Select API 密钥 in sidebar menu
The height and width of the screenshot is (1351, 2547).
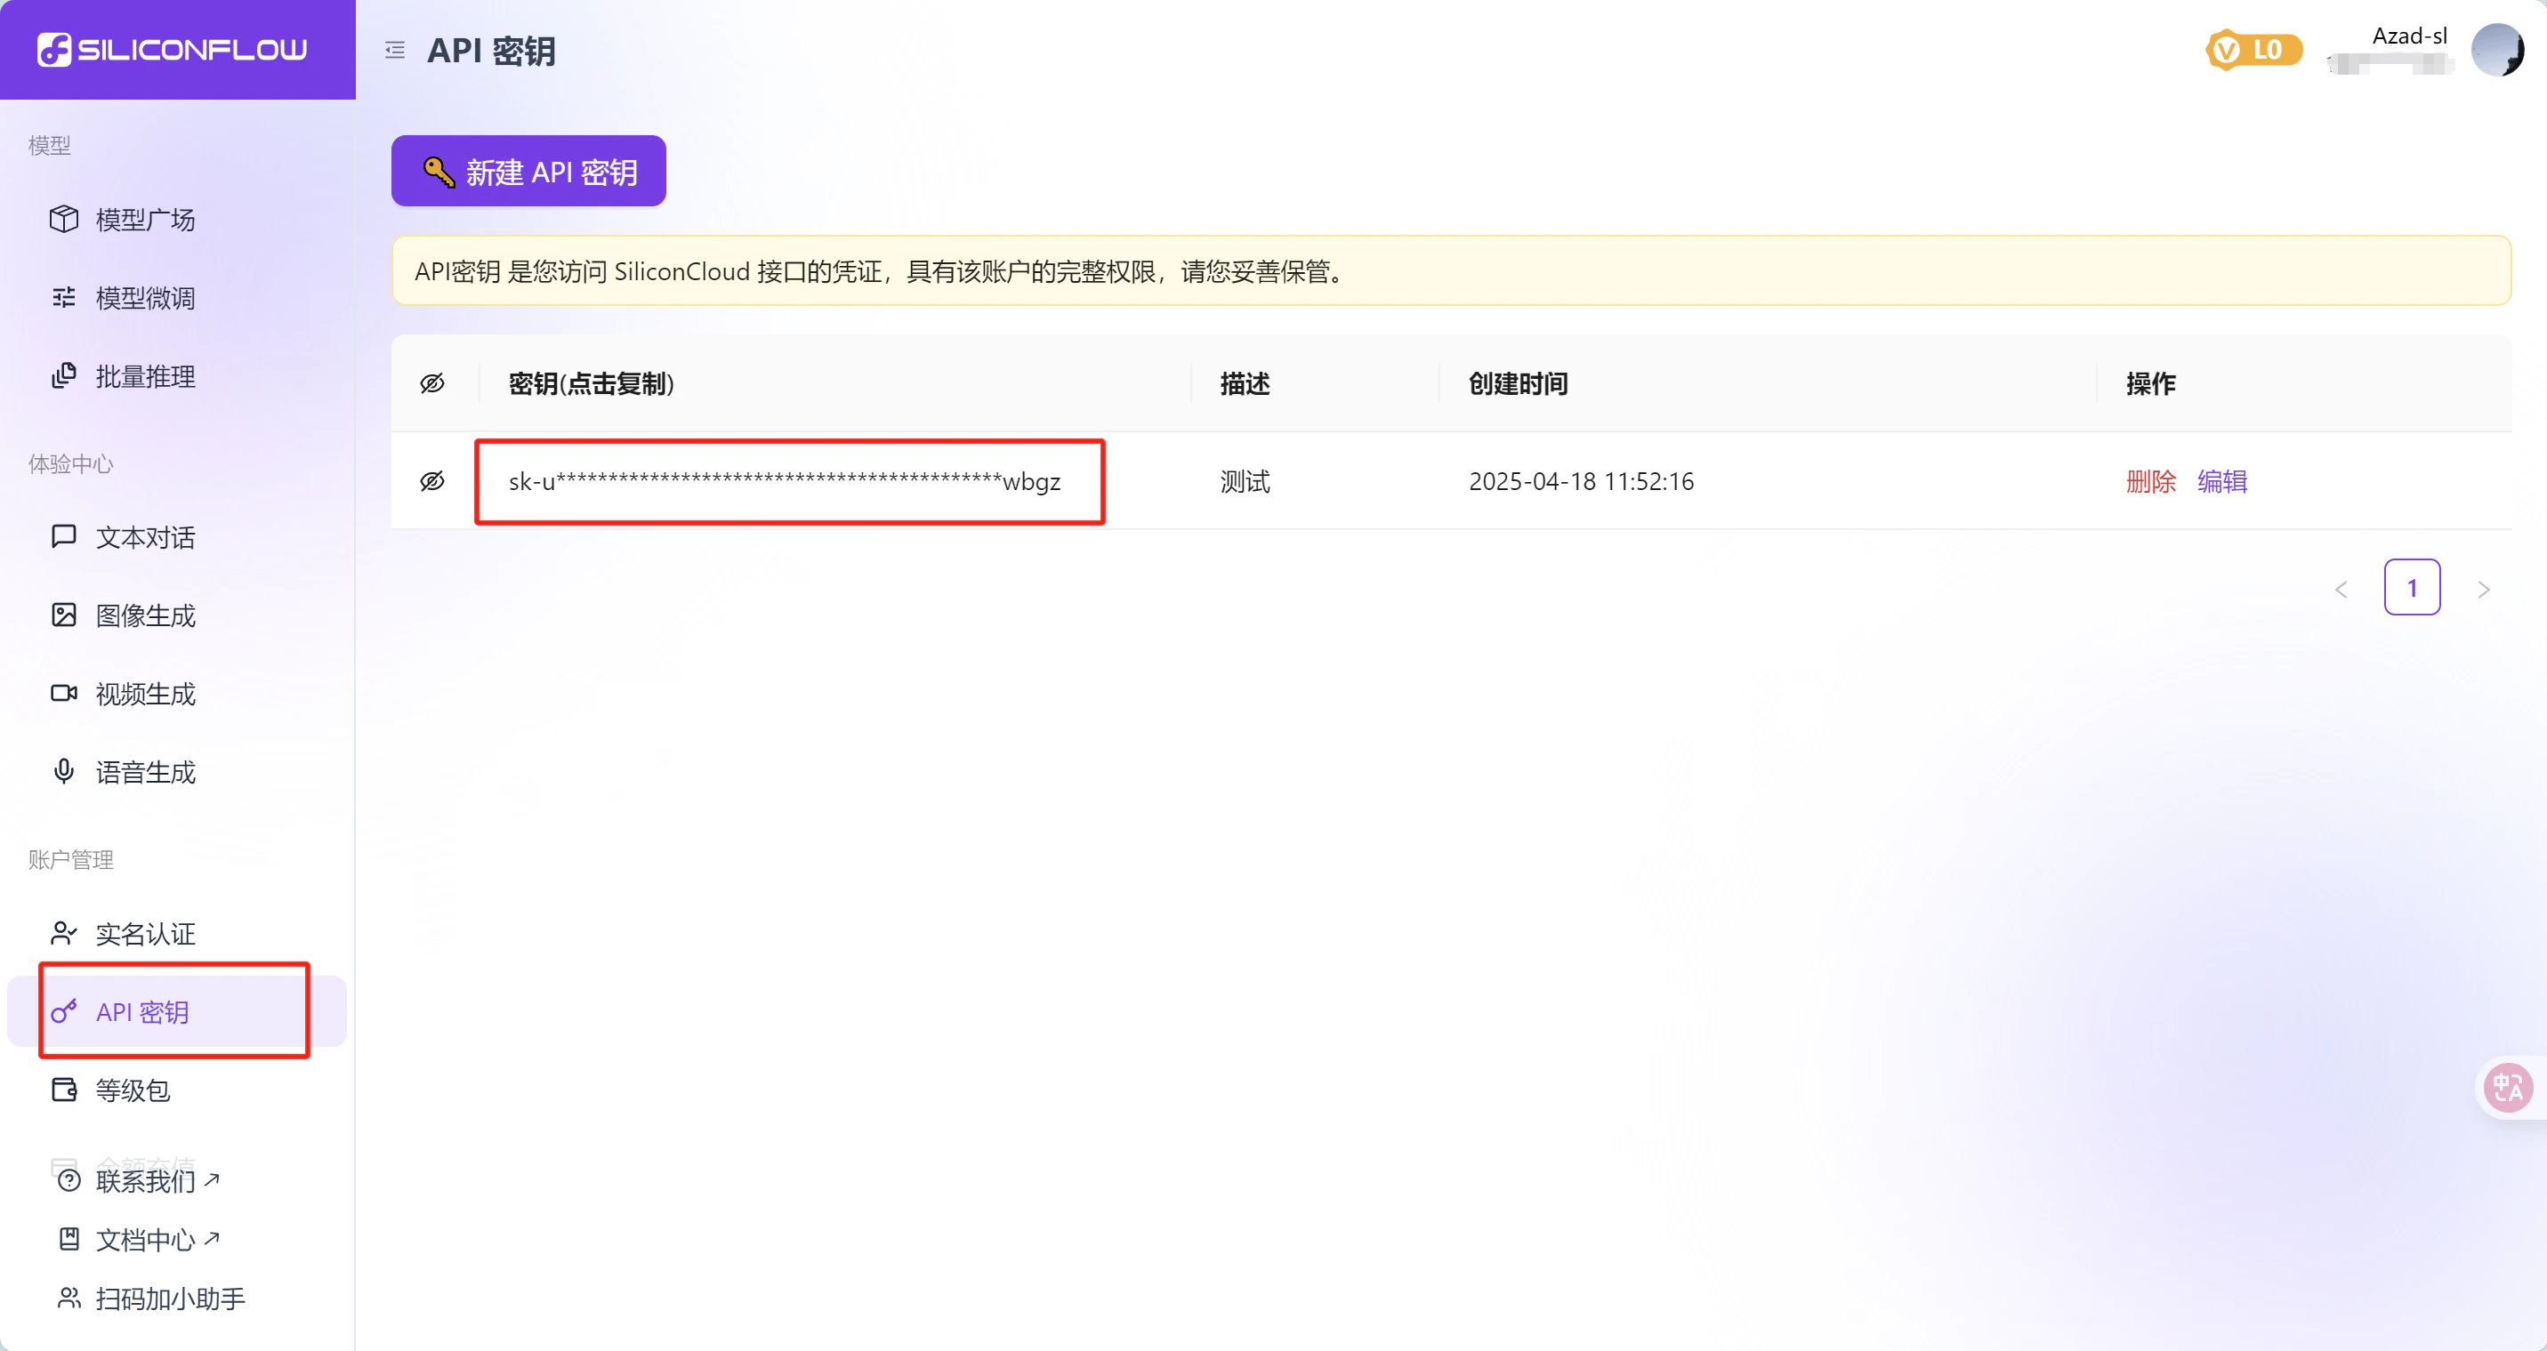click(x=142, y=1012)
